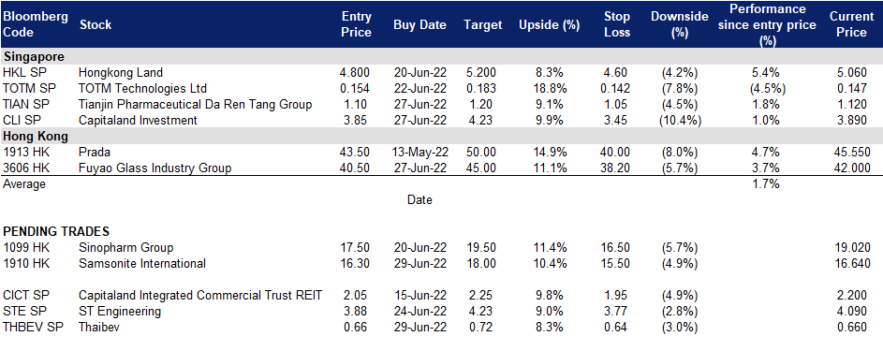
Task: Select TOTM Technologies Ltd cell
Action: tap(143, 88)
